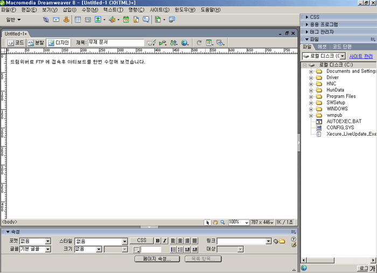Expand the Program Files folder

click(311, 97)
